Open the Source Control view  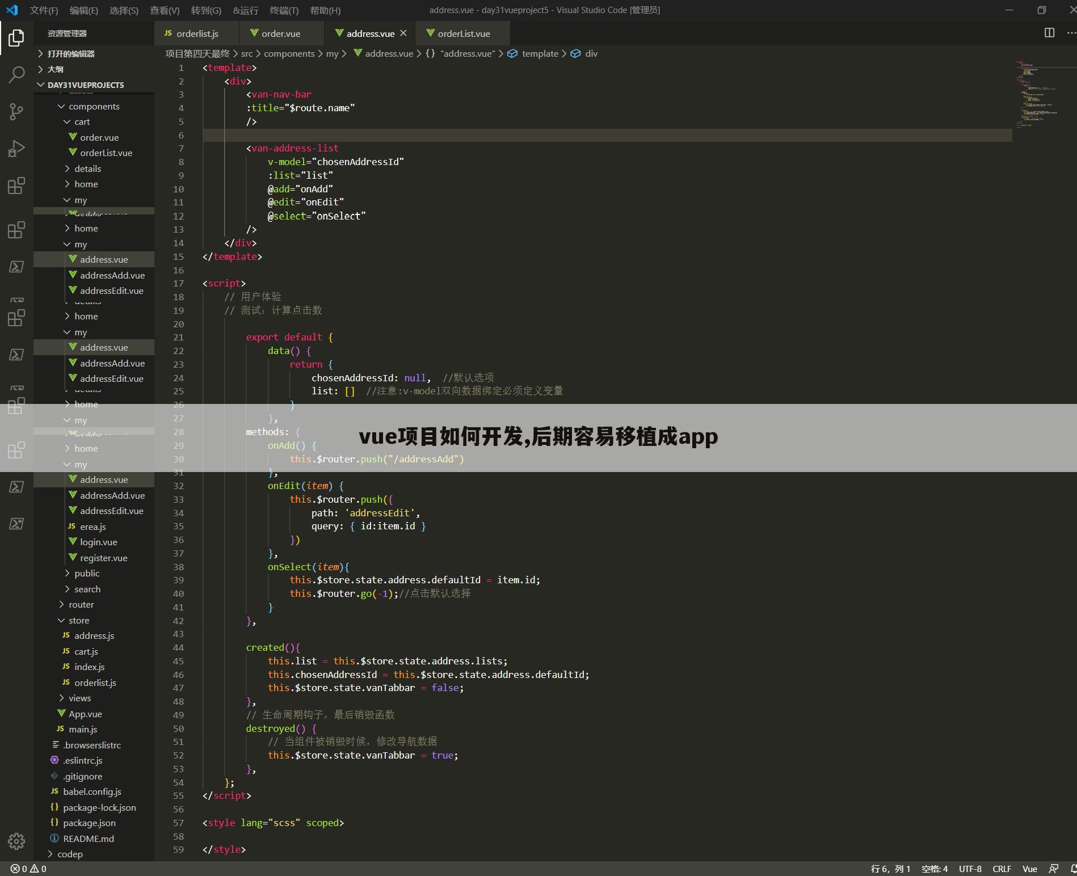[16, 111]
